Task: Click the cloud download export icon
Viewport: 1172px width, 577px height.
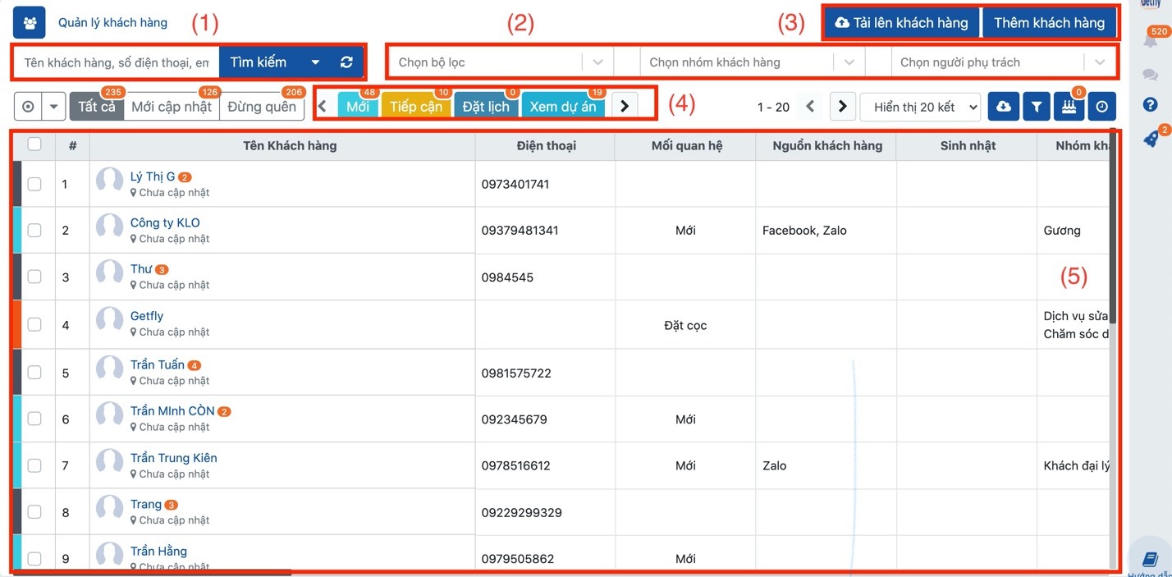Action: pyautogui.click(x=1004, y=107)
